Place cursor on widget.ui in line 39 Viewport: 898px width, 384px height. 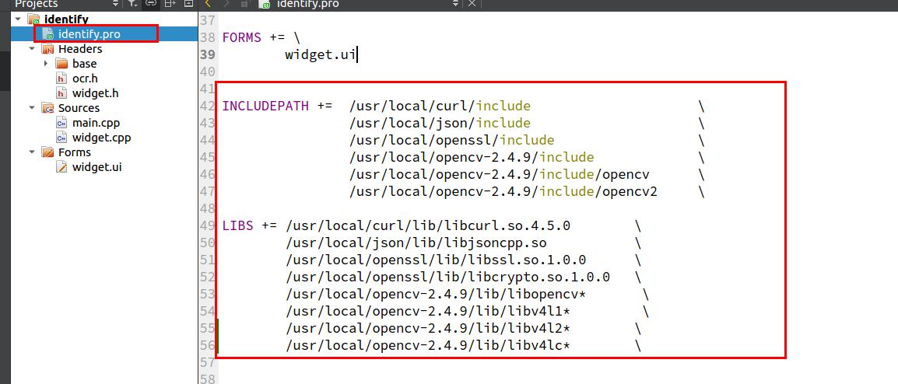pyautogui.click(x=320, y=55)
